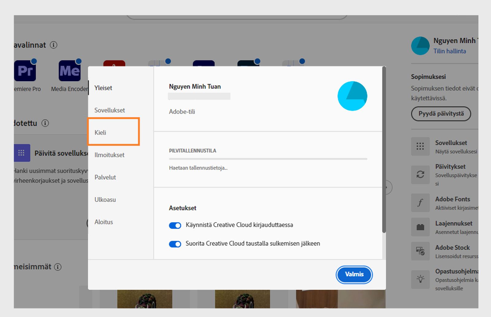Click the Valmis button

[354, 275]
